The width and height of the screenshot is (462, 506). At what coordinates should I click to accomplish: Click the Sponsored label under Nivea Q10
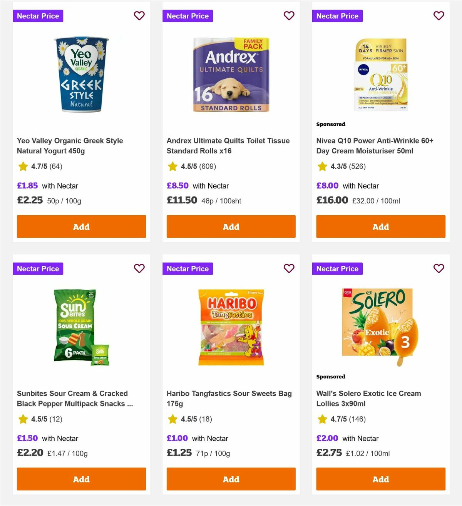[330, 124]
